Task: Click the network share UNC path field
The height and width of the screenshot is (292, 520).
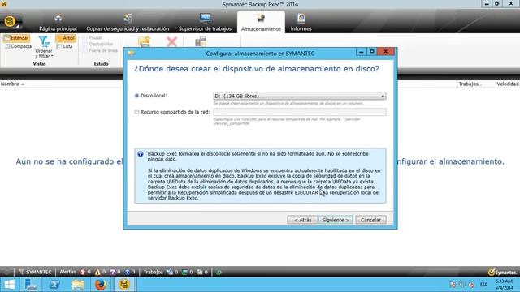Action: (300, 112)
